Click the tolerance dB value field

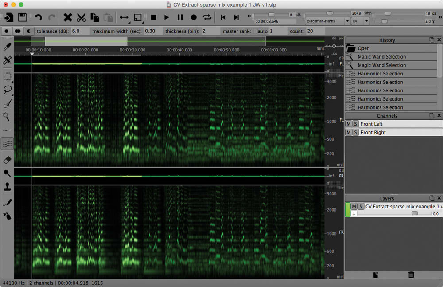[x=80, y=31]
